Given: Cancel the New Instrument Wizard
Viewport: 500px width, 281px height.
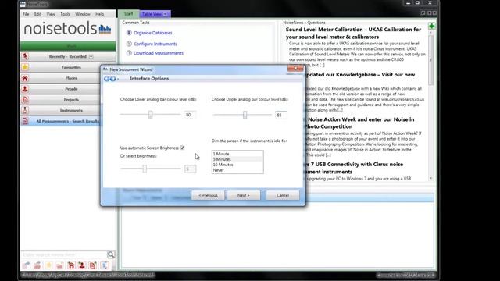Looking at the screenshot, I should [x=283, y=195].
